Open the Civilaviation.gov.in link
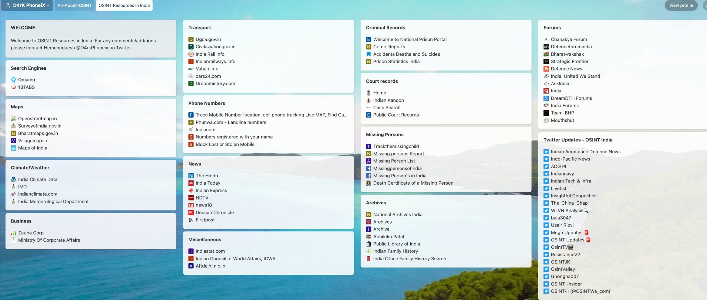The width and height of the screenshot is (707, 300). [216, 47]
